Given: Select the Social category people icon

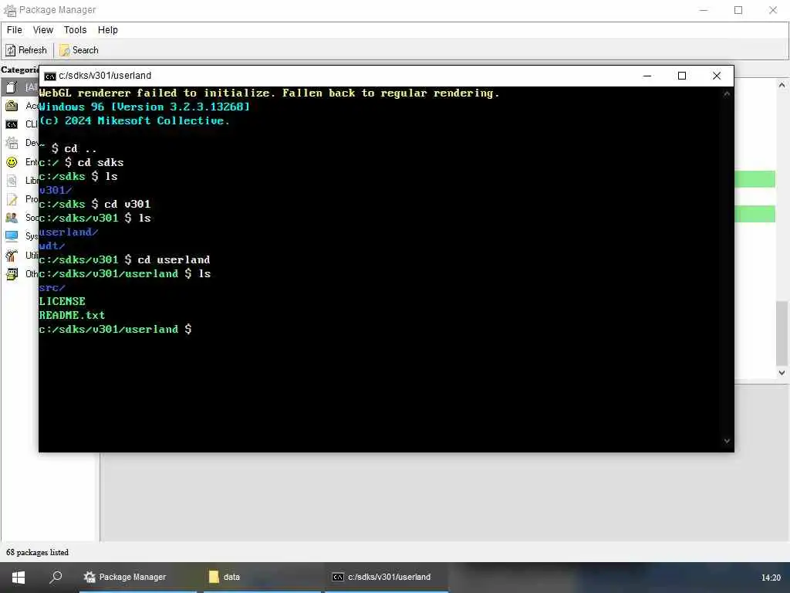Looking at the screenshot, I should pyautogui.click(x=12, y=217).
